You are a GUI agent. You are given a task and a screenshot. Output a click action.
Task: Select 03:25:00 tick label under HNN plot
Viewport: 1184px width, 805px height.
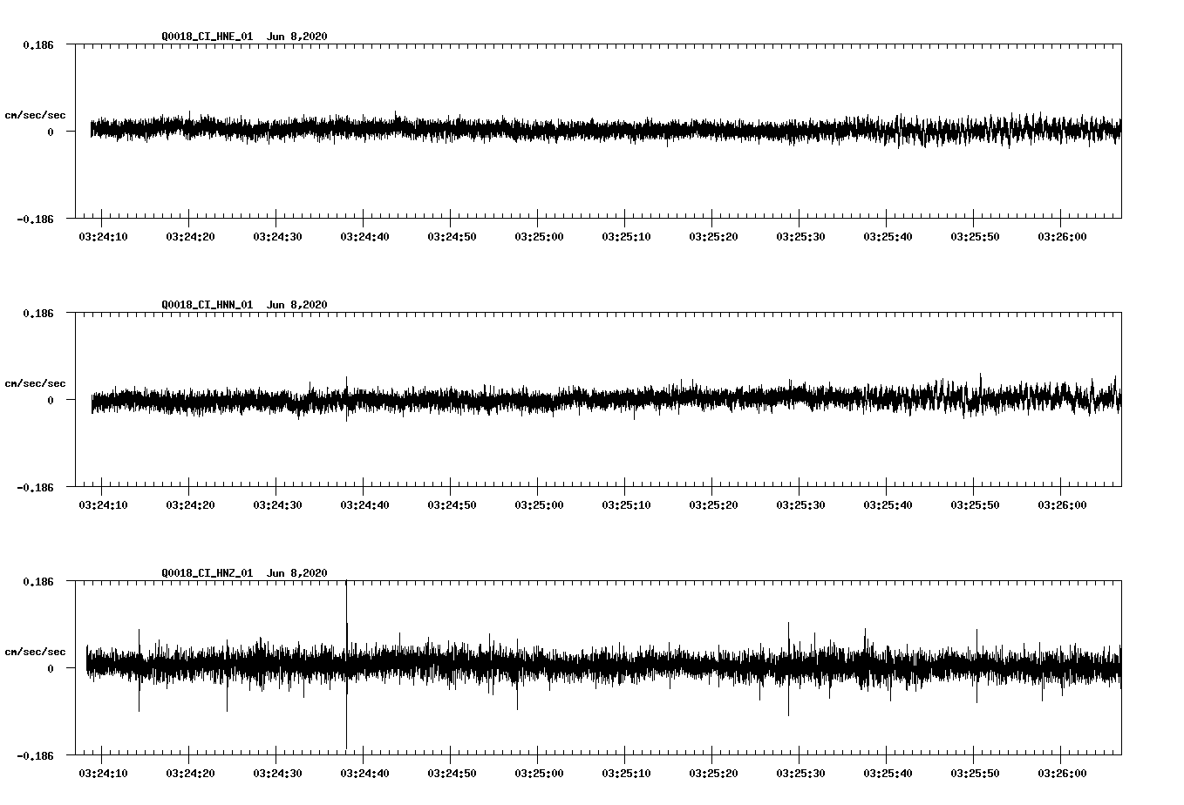point(539,504)
